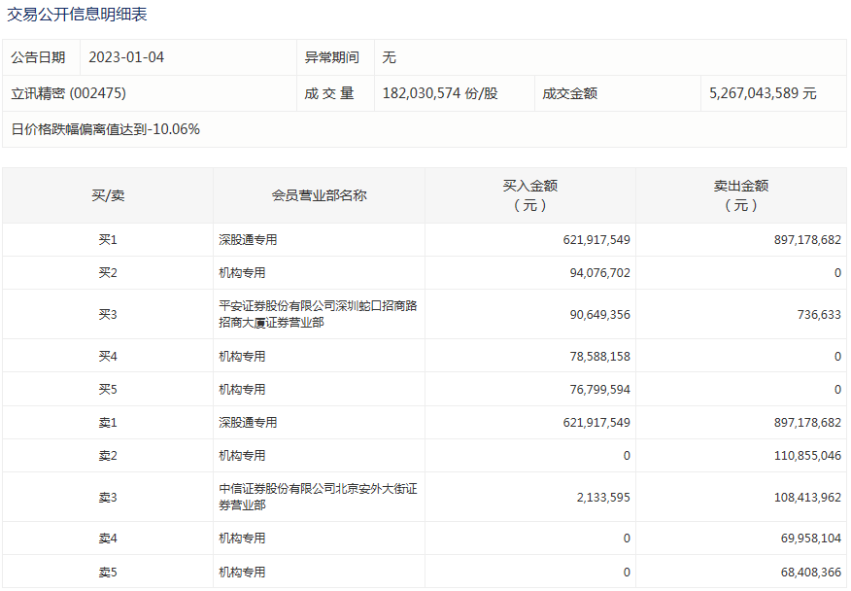Select buy amount 2,133,595
851x591 pixels.
603,498
